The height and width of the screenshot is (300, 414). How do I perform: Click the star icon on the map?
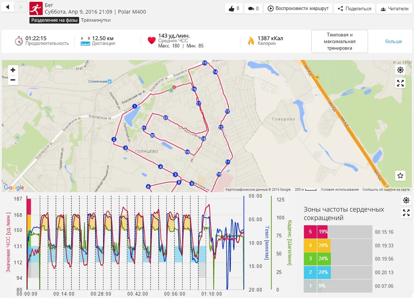tap(400, 176)
